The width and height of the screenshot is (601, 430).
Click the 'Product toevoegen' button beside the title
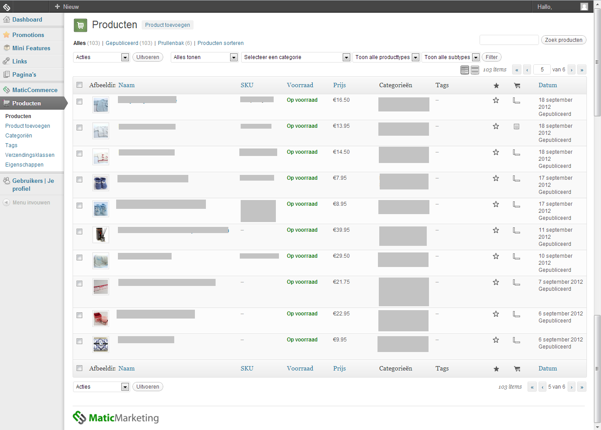[168, 25]
